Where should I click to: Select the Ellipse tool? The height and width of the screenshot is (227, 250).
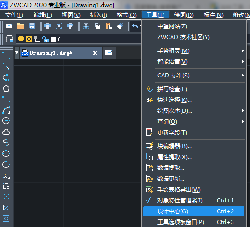pyautogui.click(x=6, y=153)
